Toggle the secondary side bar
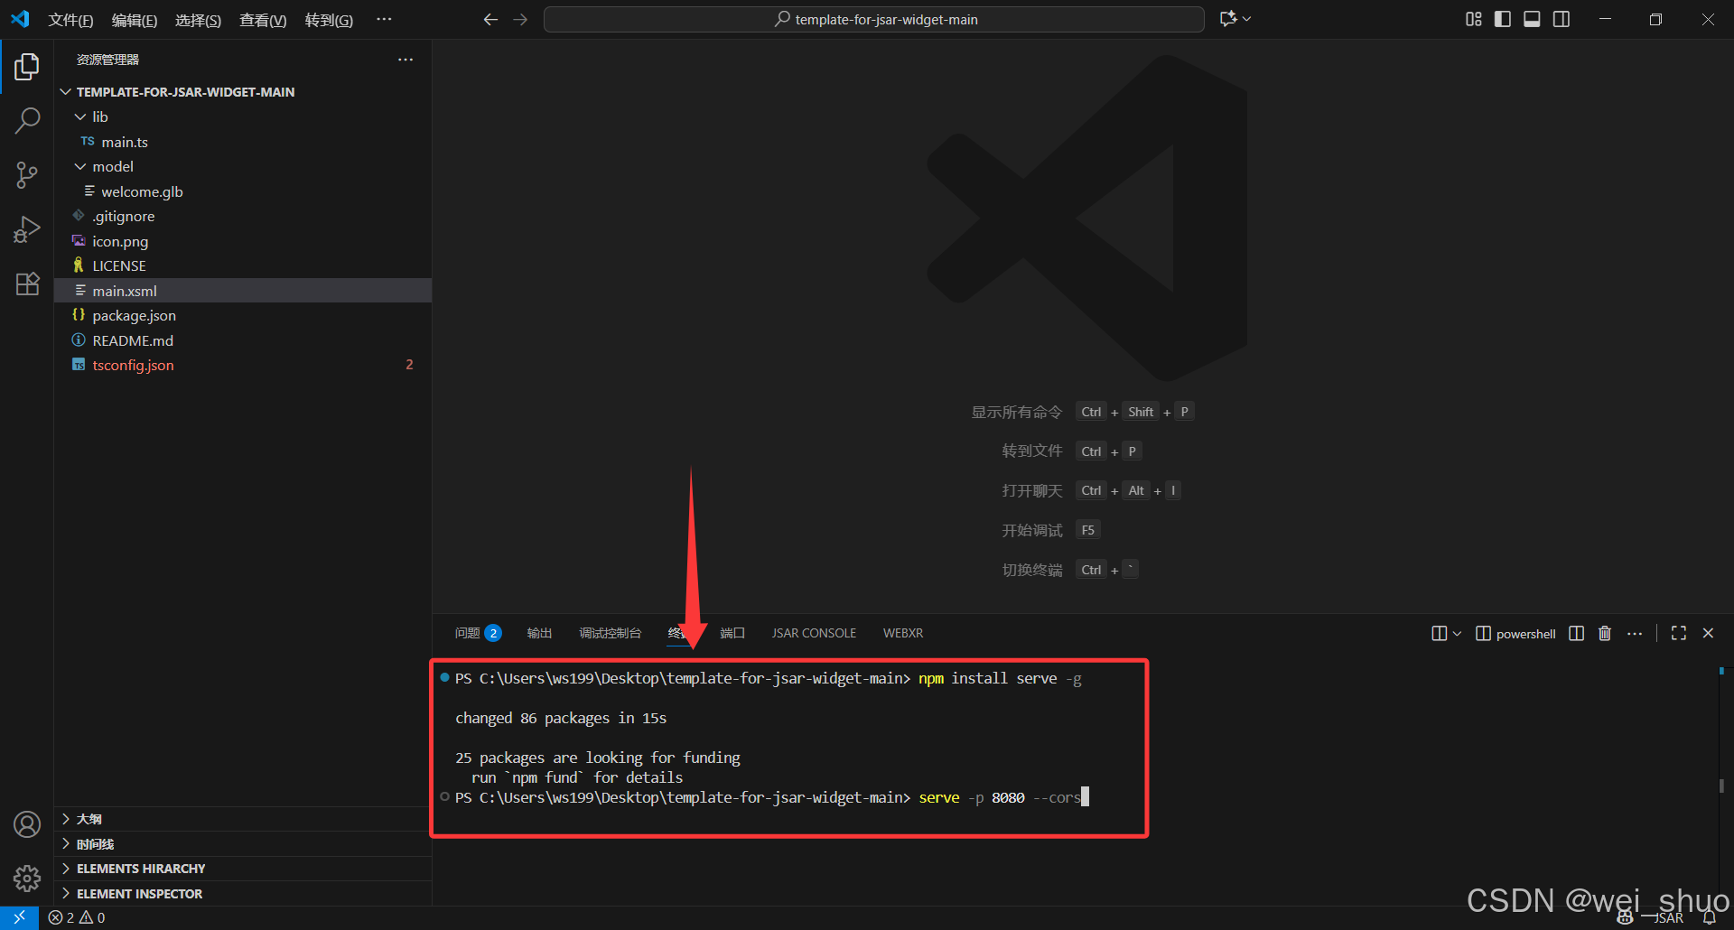This screenshot has height=930, width=1734. point(1562,19)
